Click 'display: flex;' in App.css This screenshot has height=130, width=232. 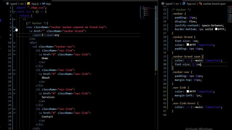coord(186,21)
